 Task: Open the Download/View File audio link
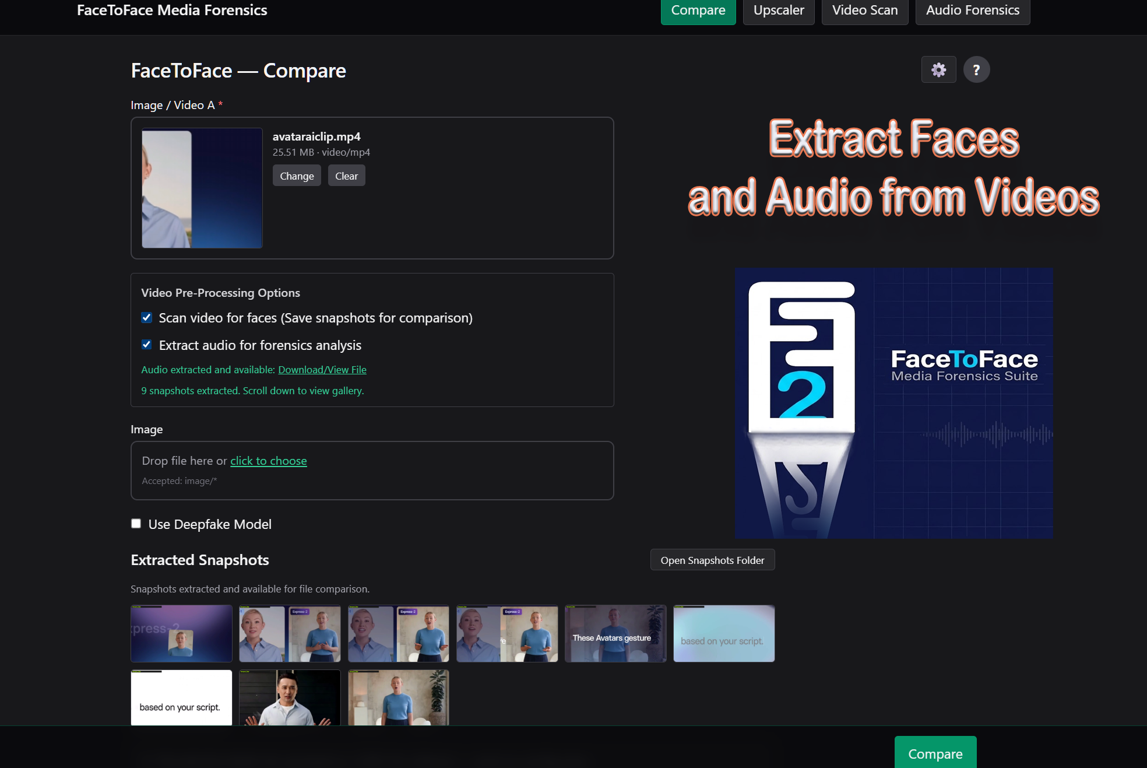point(322,370)
